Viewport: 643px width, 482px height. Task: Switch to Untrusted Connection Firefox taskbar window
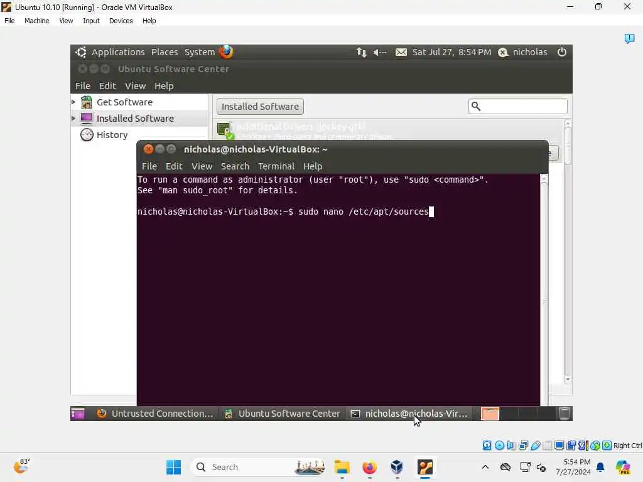click(155, 414)
